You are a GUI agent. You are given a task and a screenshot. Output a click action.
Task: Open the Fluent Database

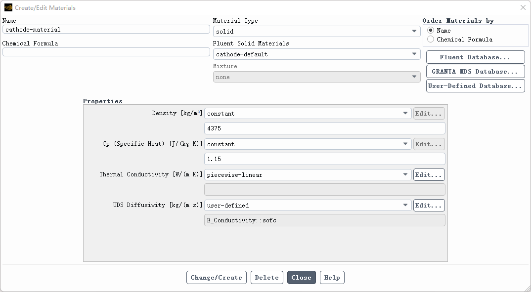click(x=475, y=57)
